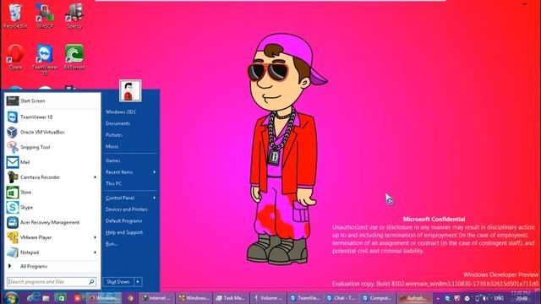541x304 pixels.
Task: Switch to the Volume taskbar window
Action: click(x=268, y=298)
